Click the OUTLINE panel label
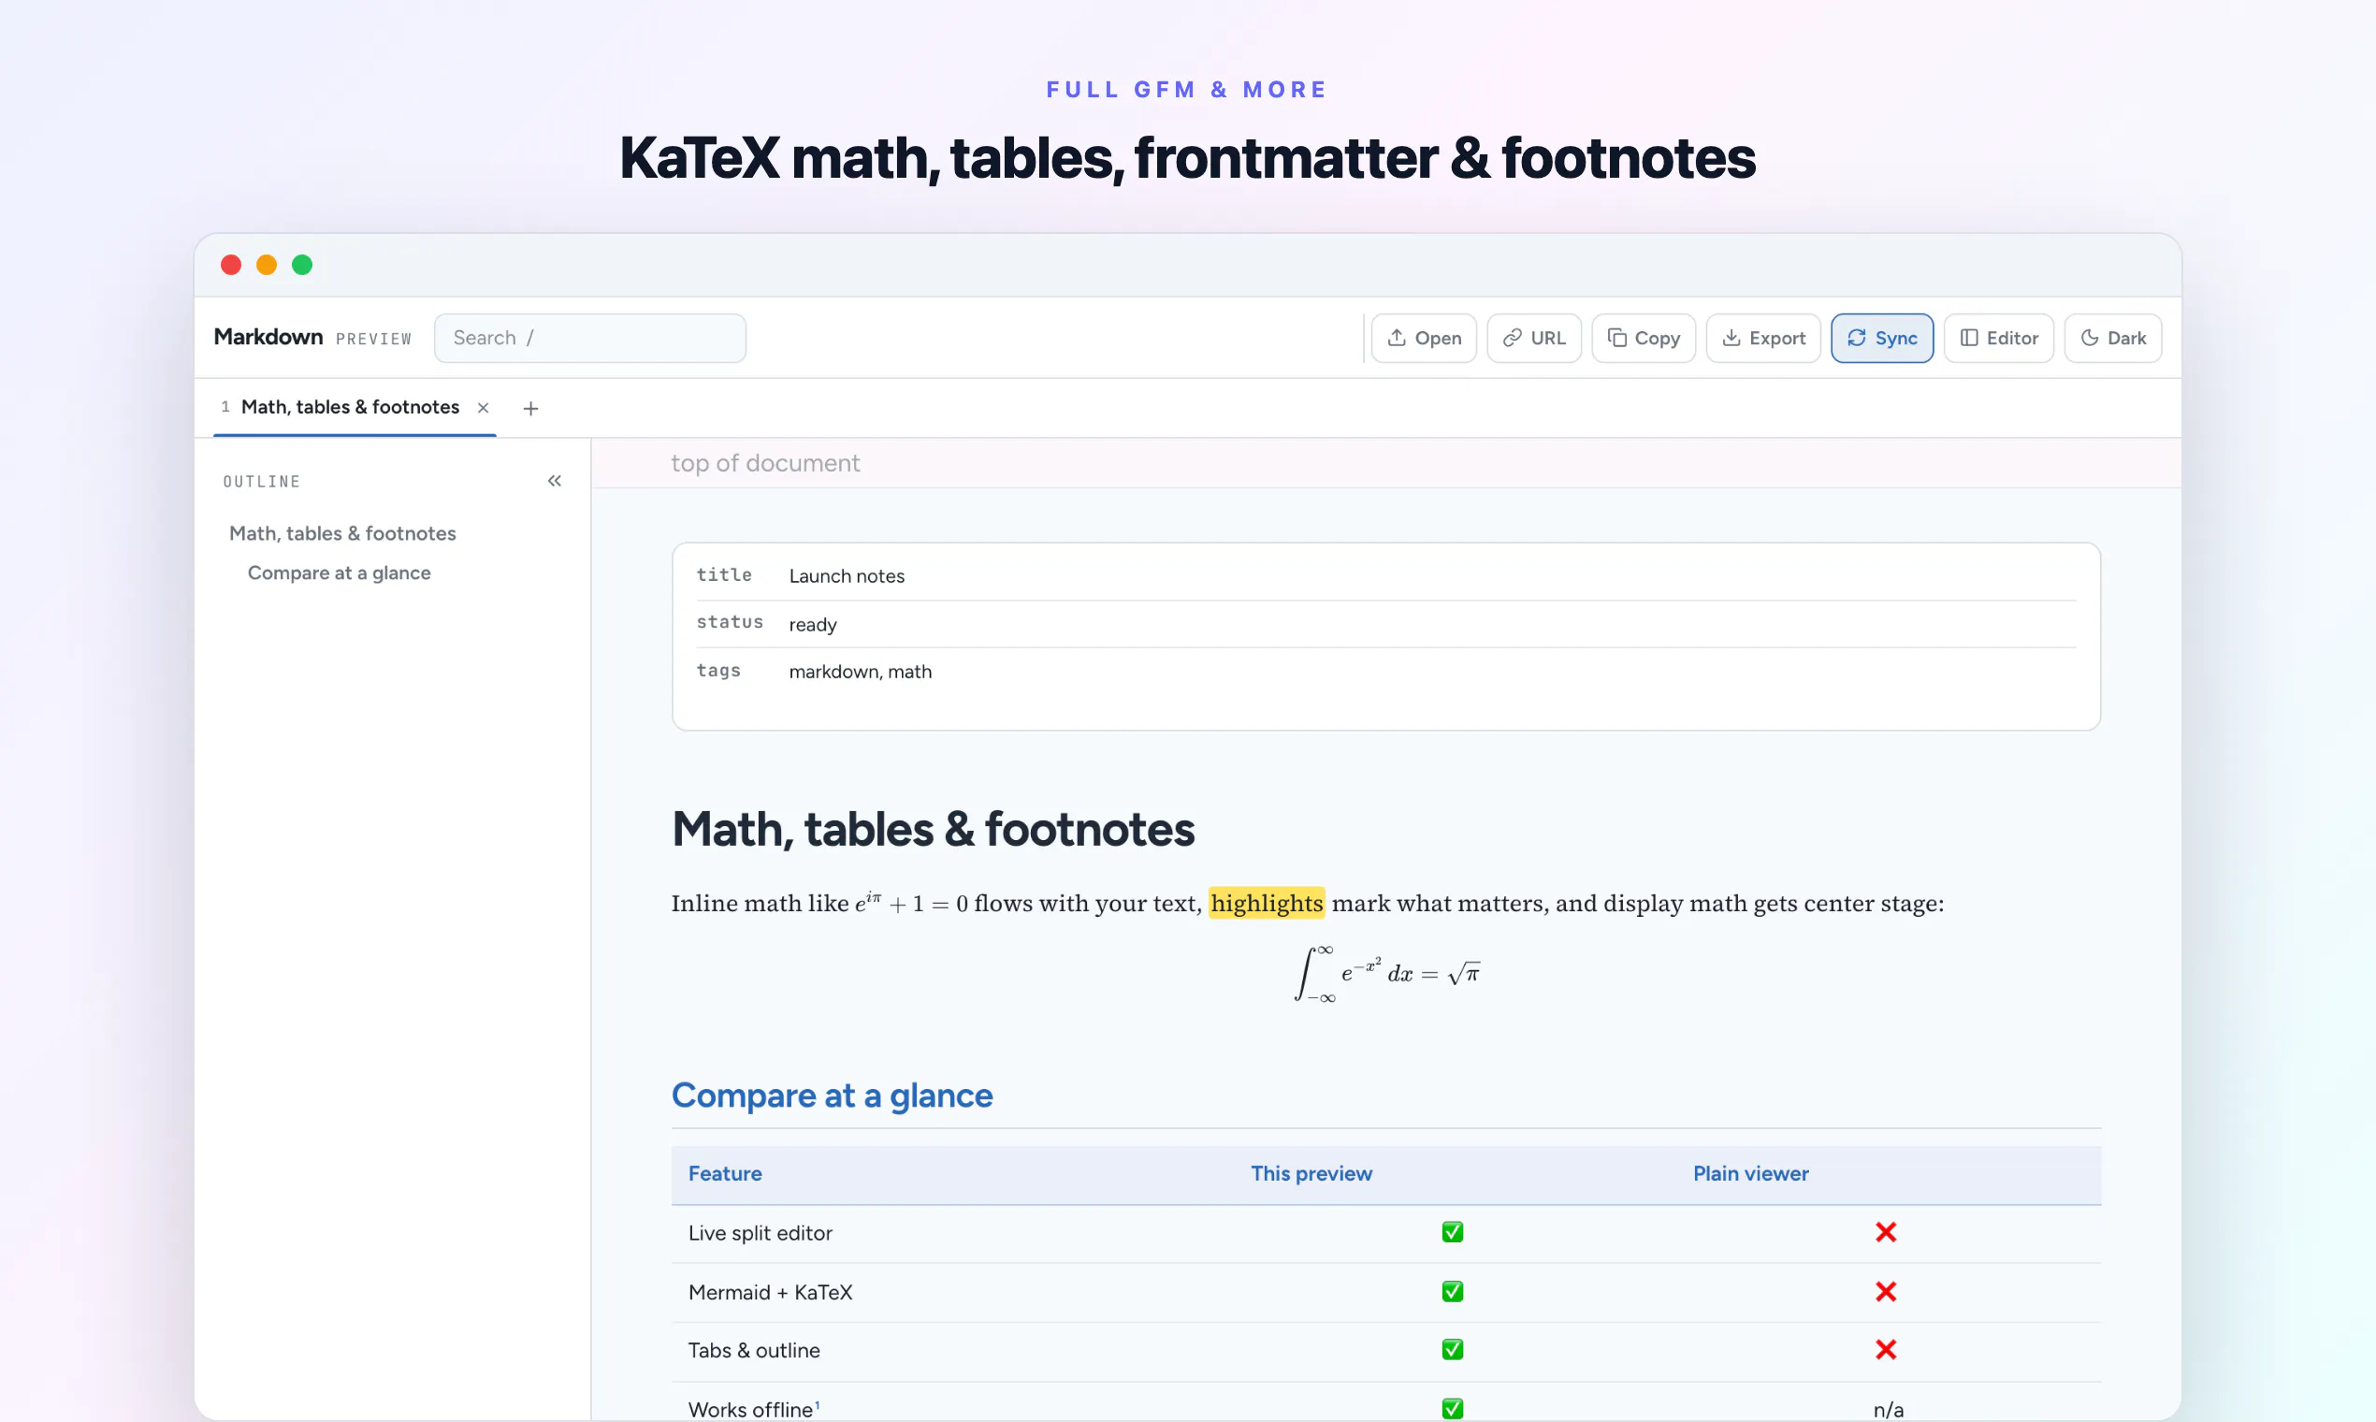2376x1422 pixels. coord(262,482)
